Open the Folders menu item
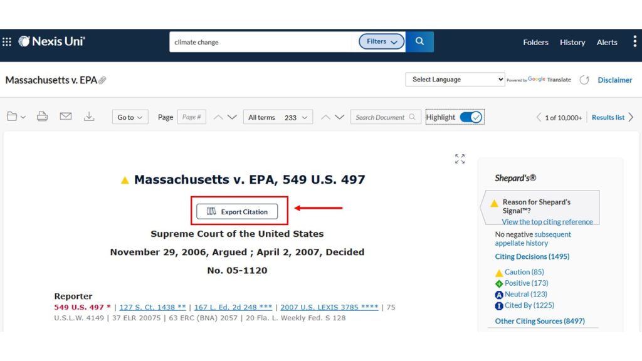642x361 pixels. (535, 42)
